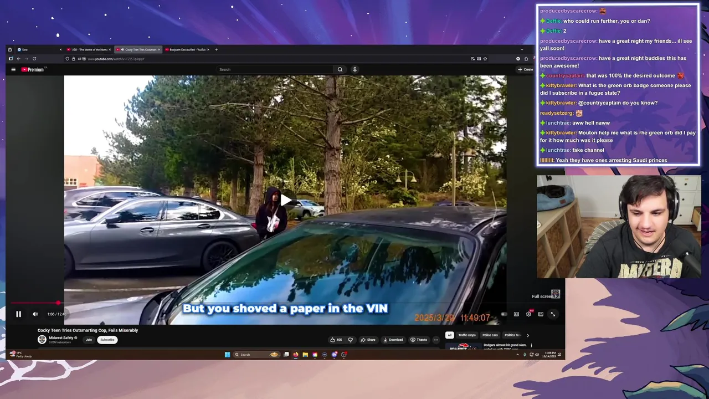Switch to Bodycam Declassified YouTube tab

tap(188, 49)
